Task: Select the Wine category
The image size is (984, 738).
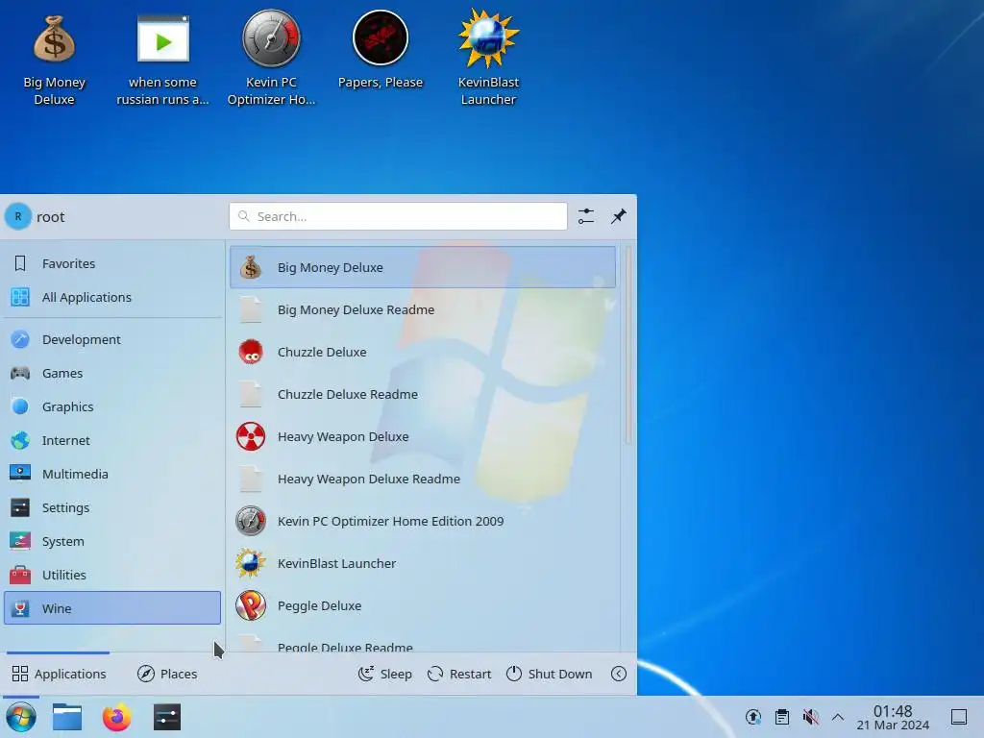Action: 112,608
